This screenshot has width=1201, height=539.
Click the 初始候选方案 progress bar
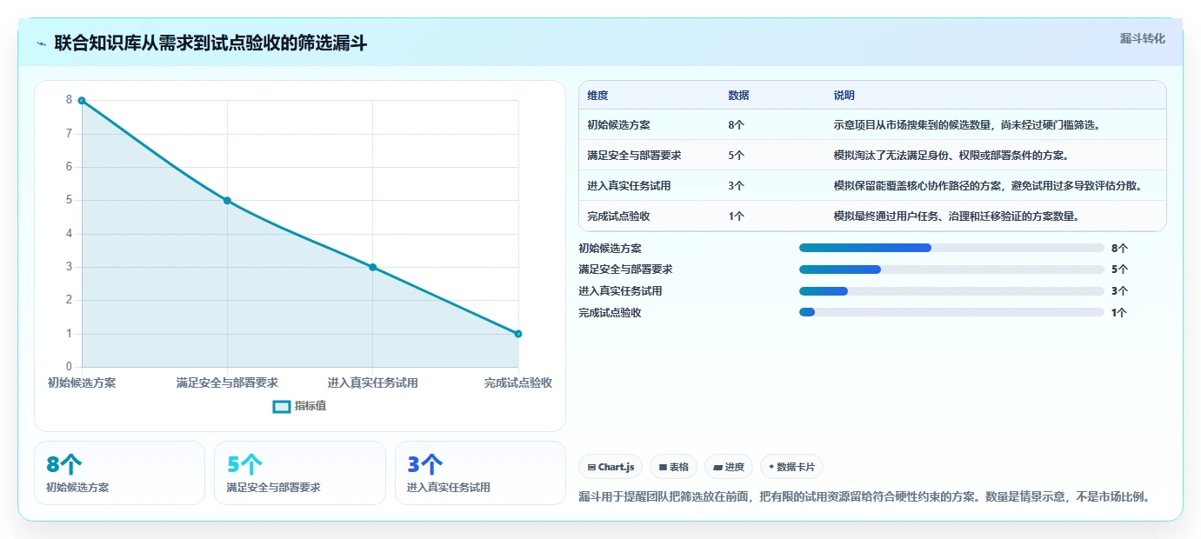951,248
